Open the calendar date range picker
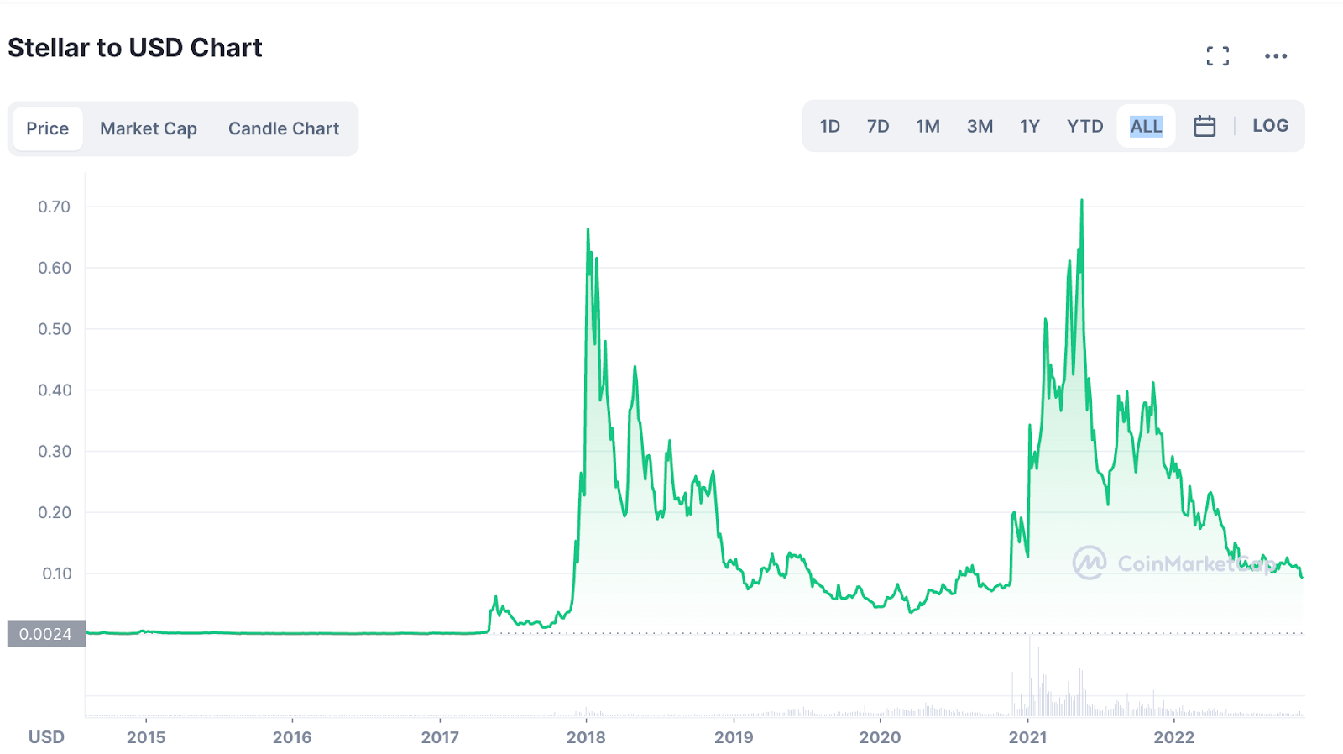Screen dimensions: 1343x754 pyautogui.click(x=1205, y=127)
